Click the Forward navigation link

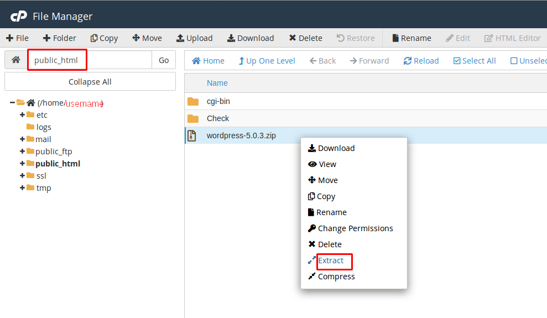click(x=369, y=61)
